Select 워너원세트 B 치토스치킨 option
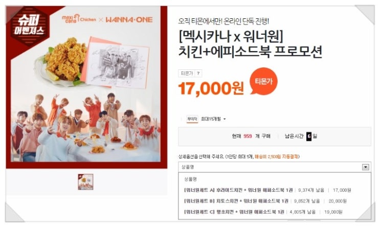The image size is (380, 227). [x=265, y=201]
